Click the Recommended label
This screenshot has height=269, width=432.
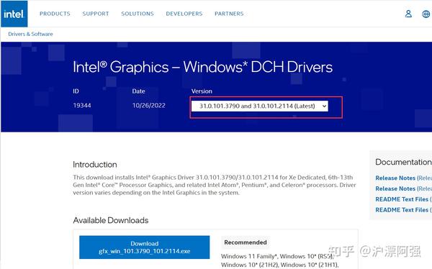click(x=246, y=242)
